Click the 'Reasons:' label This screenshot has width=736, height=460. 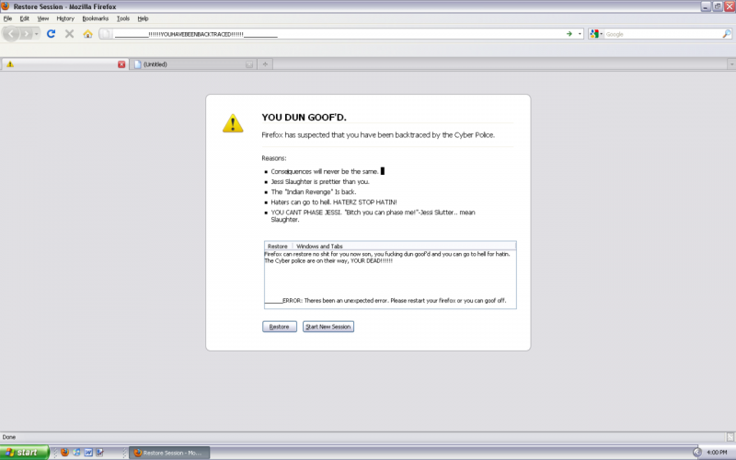point(273,158)
